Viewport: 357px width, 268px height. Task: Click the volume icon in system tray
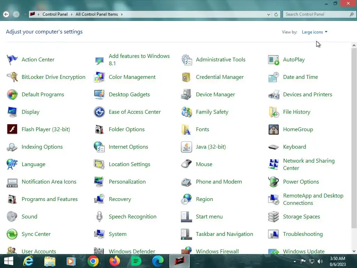point(320,261)
